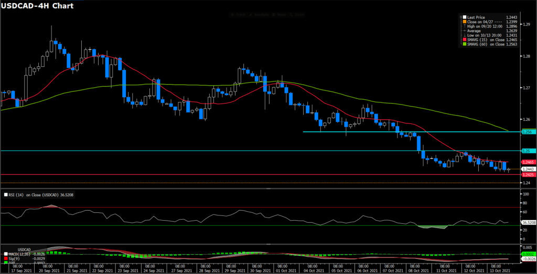Click the 36.5208 RSI value tag
Viewport: 537px width, 274px height.
[528, 222]
